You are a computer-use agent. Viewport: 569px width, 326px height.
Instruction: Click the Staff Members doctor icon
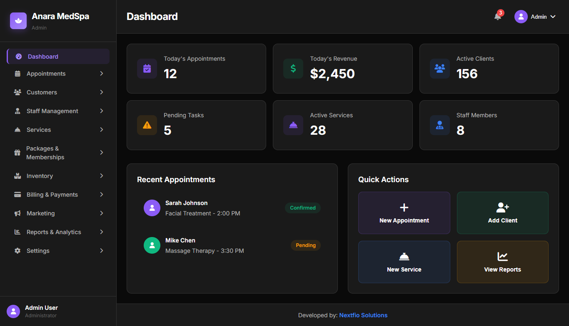[439, 125]
